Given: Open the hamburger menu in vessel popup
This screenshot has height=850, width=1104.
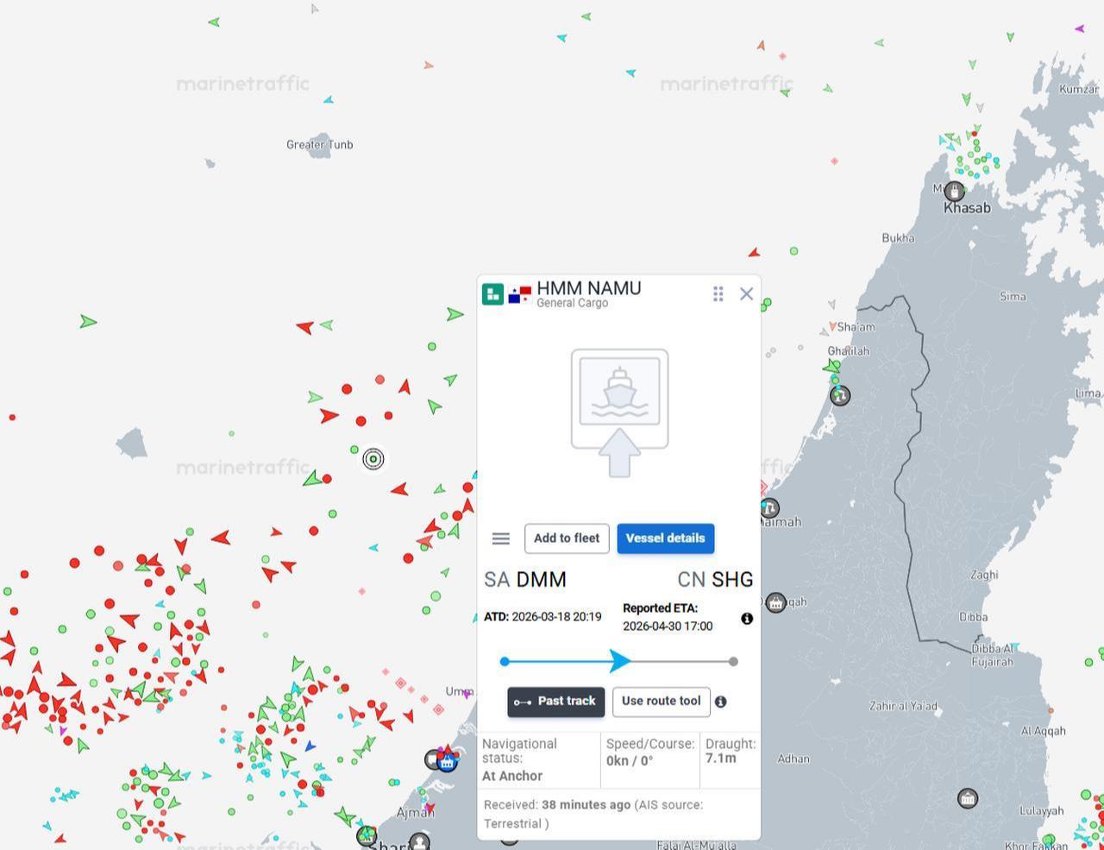Looking at the screenshot, I should [x=500, y=538].
